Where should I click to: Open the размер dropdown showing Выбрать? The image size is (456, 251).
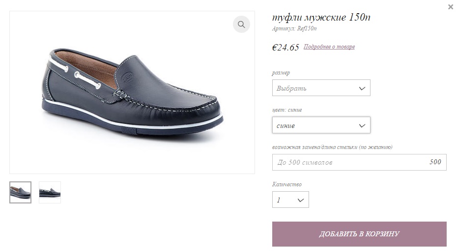(x=321, y=88)
